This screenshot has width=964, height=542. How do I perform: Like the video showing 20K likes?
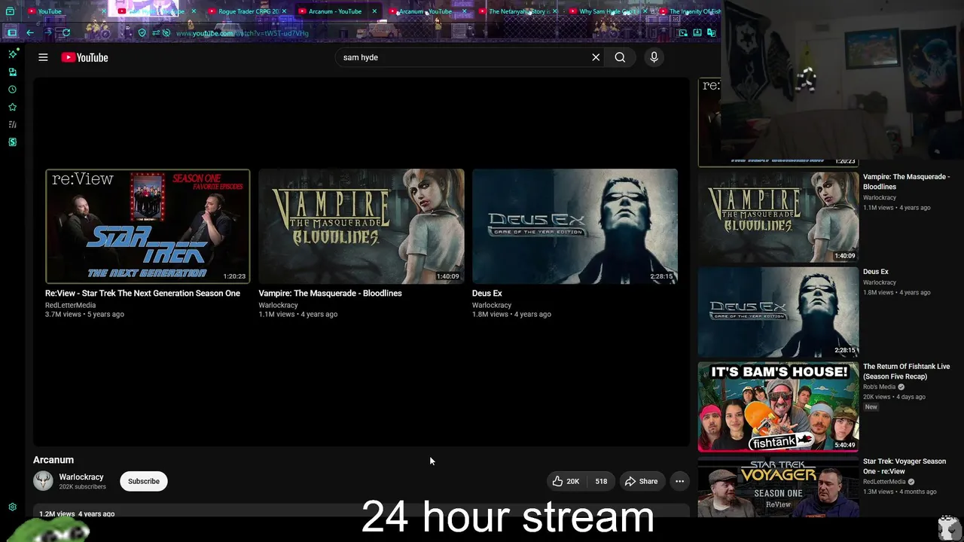coord(566,481)
